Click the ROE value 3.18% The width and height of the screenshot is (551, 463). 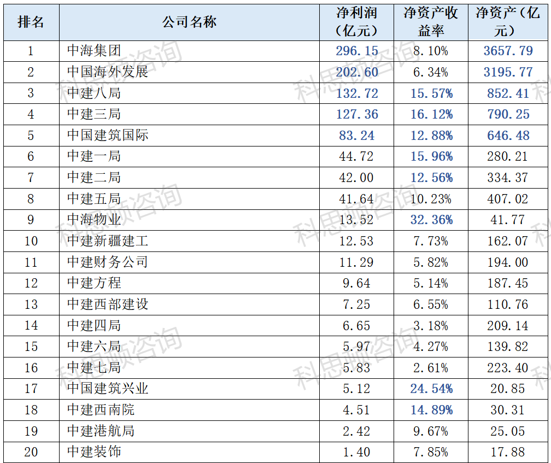coord(431,326)
